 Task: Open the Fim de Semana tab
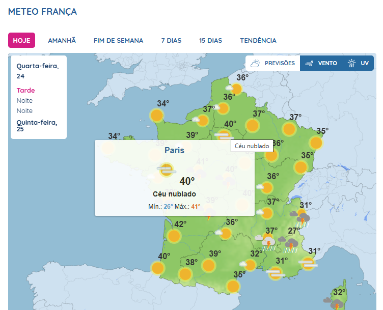click(x=119, y=40)
